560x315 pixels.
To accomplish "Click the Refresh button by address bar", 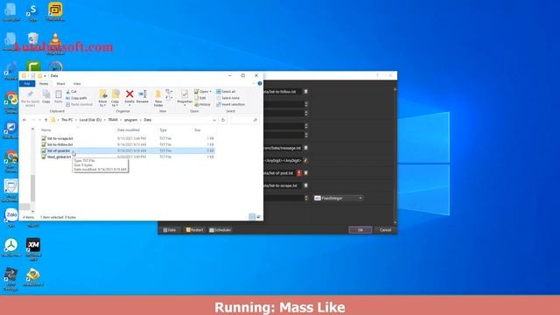I will click(x=223, y=120).
